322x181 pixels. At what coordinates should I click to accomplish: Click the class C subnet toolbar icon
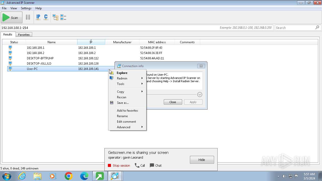point(46,17)
